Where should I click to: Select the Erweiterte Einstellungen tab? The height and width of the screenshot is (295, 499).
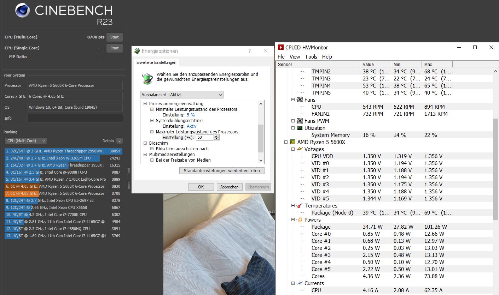[156, 62]
